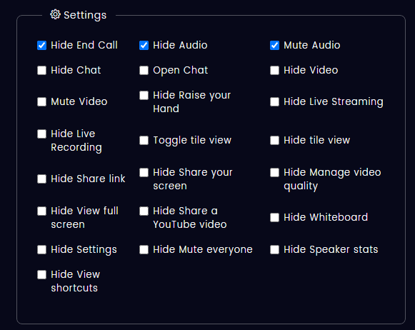Screen dimensions: 415x330
Task: Select the Hide tile view checkbox
Action: tap(275, 140)
